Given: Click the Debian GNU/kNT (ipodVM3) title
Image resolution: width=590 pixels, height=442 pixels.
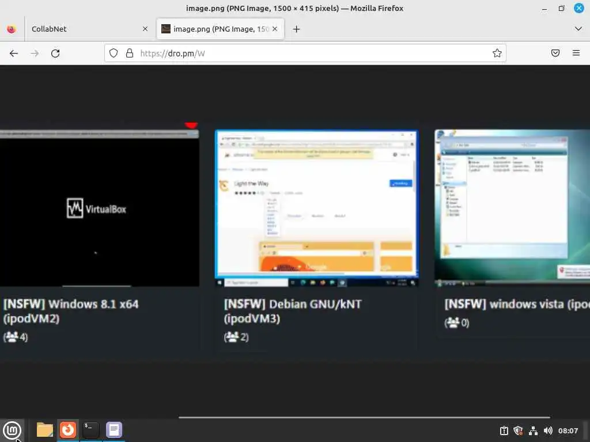Looking at the screenshot, I should point(293,311).
